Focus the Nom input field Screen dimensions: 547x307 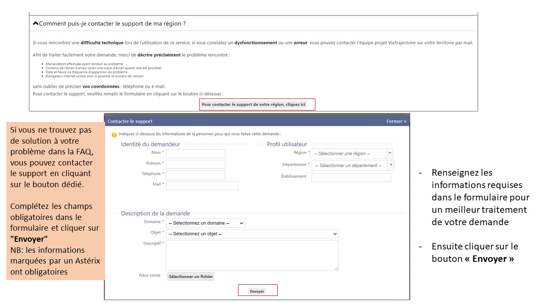tap(195, 154)
